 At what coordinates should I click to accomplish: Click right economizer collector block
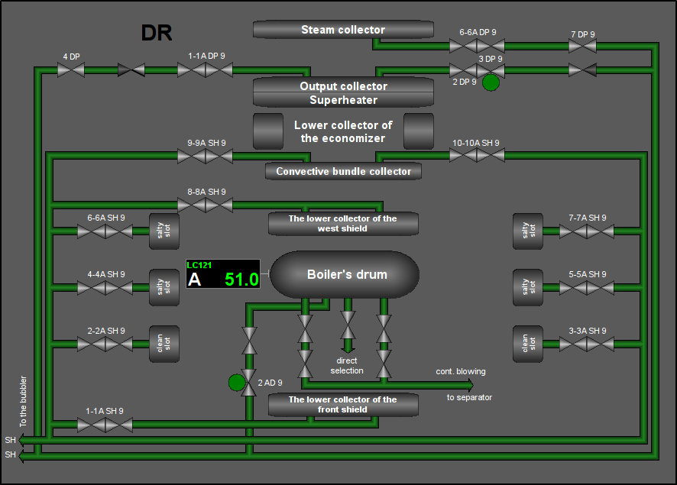[419, 131]
